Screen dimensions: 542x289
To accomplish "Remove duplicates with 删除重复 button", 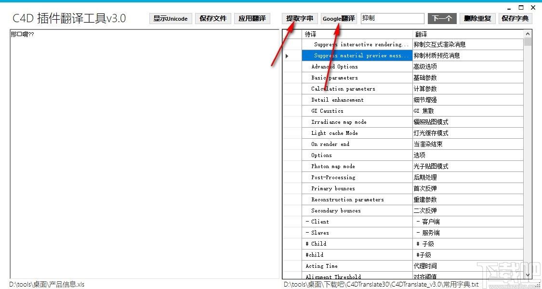I will pos(478,19).
